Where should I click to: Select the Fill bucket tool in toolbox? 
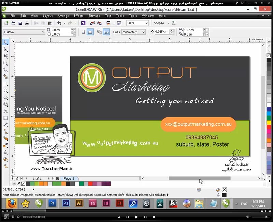click(6, 159)
